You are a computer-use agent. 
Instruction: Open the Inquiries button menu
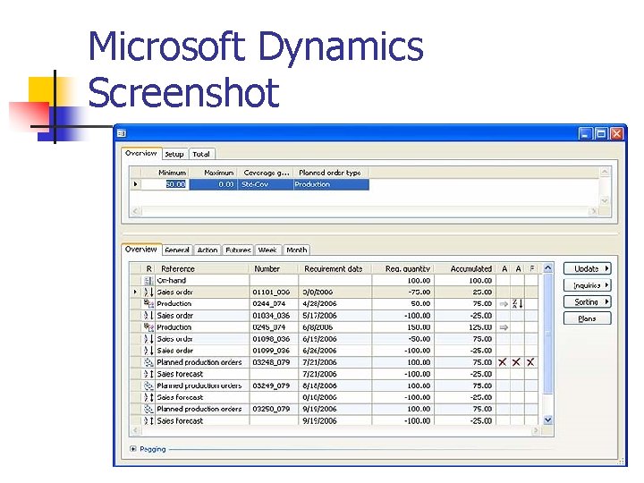[x=588, y=285]
